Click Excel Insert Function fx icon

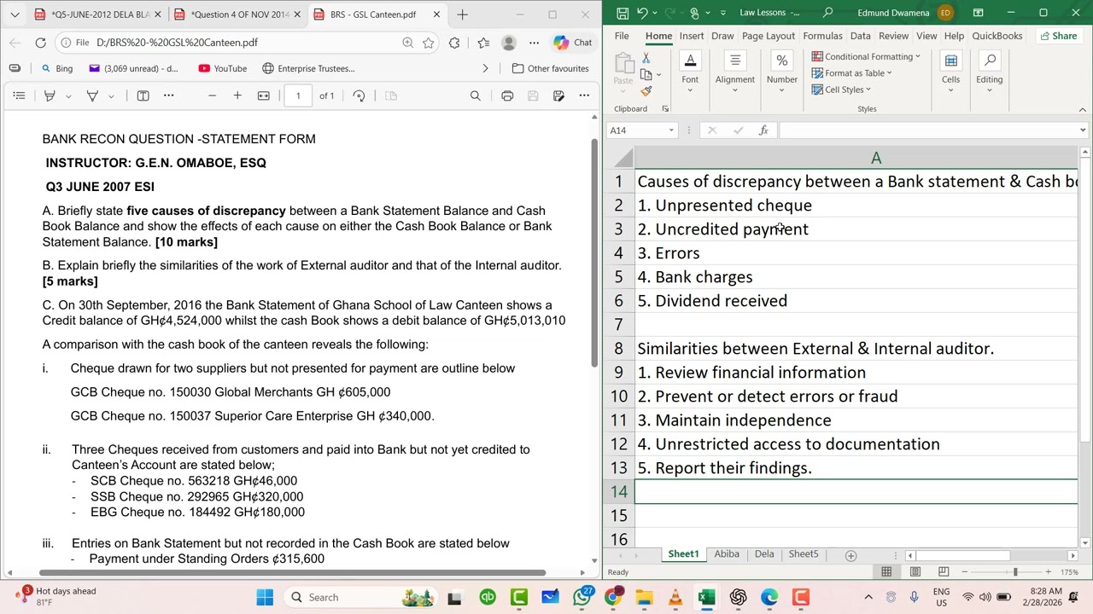click(763, 130)
